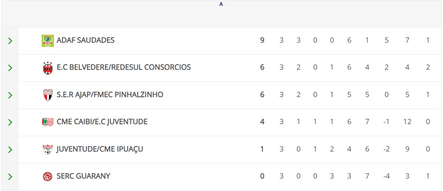Click the CME Caibi/Juventude crest

coord(48,122)
